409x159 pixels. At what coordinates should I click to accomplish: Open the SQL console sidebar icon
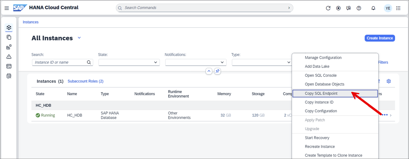click(x=9, y=66)
